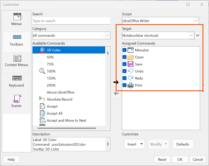The width and height of the screenshot is (209, 166).
Task: Close the Customize dialog
Action: tap(202, 5)
